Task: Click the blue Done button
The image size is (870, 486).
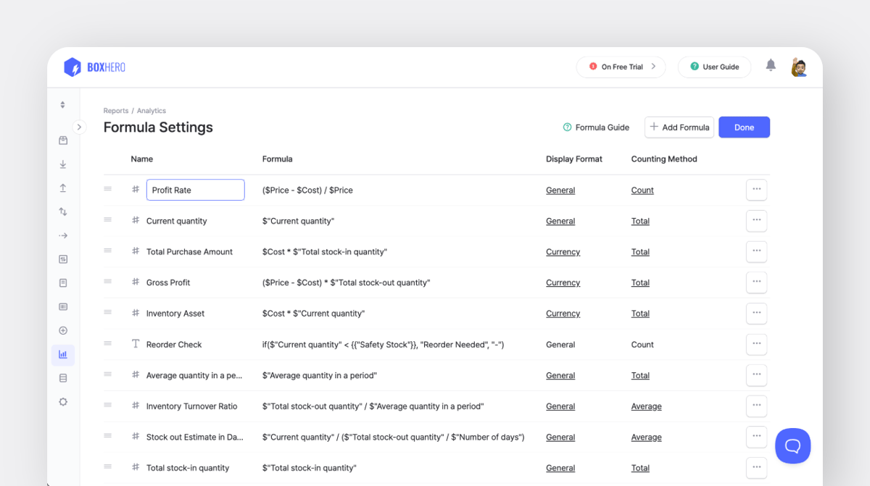Action: (x=744, y=127)
